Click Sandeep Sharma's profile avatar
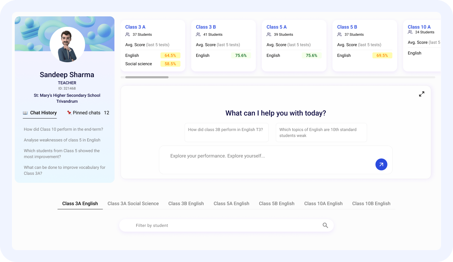Viewport: 453px width, 262px height. click(67, 45)
